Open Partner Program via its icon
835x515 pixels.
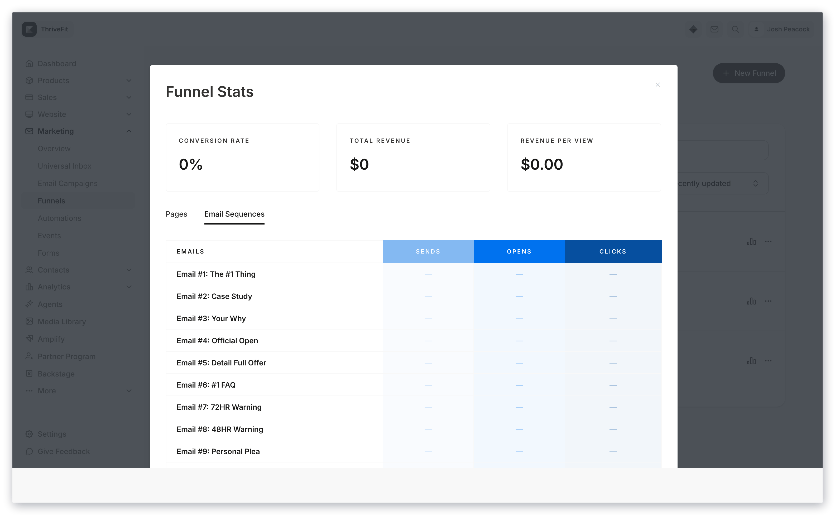tap(29, 356)
